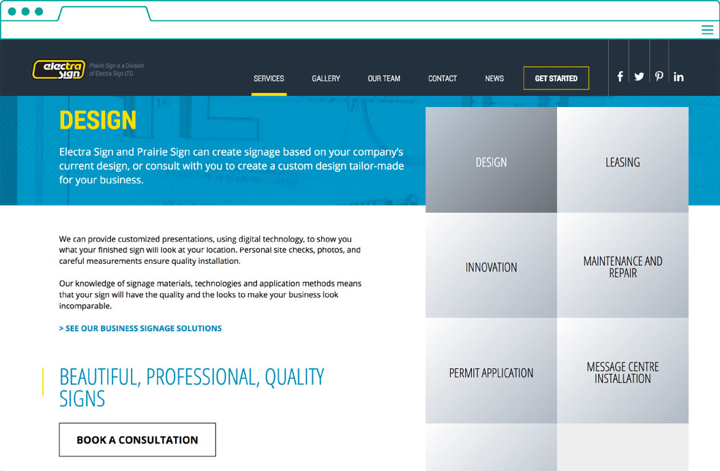Click the Book a Consultation button
Screen dimensions: 720x471
(x=137, y=440)
